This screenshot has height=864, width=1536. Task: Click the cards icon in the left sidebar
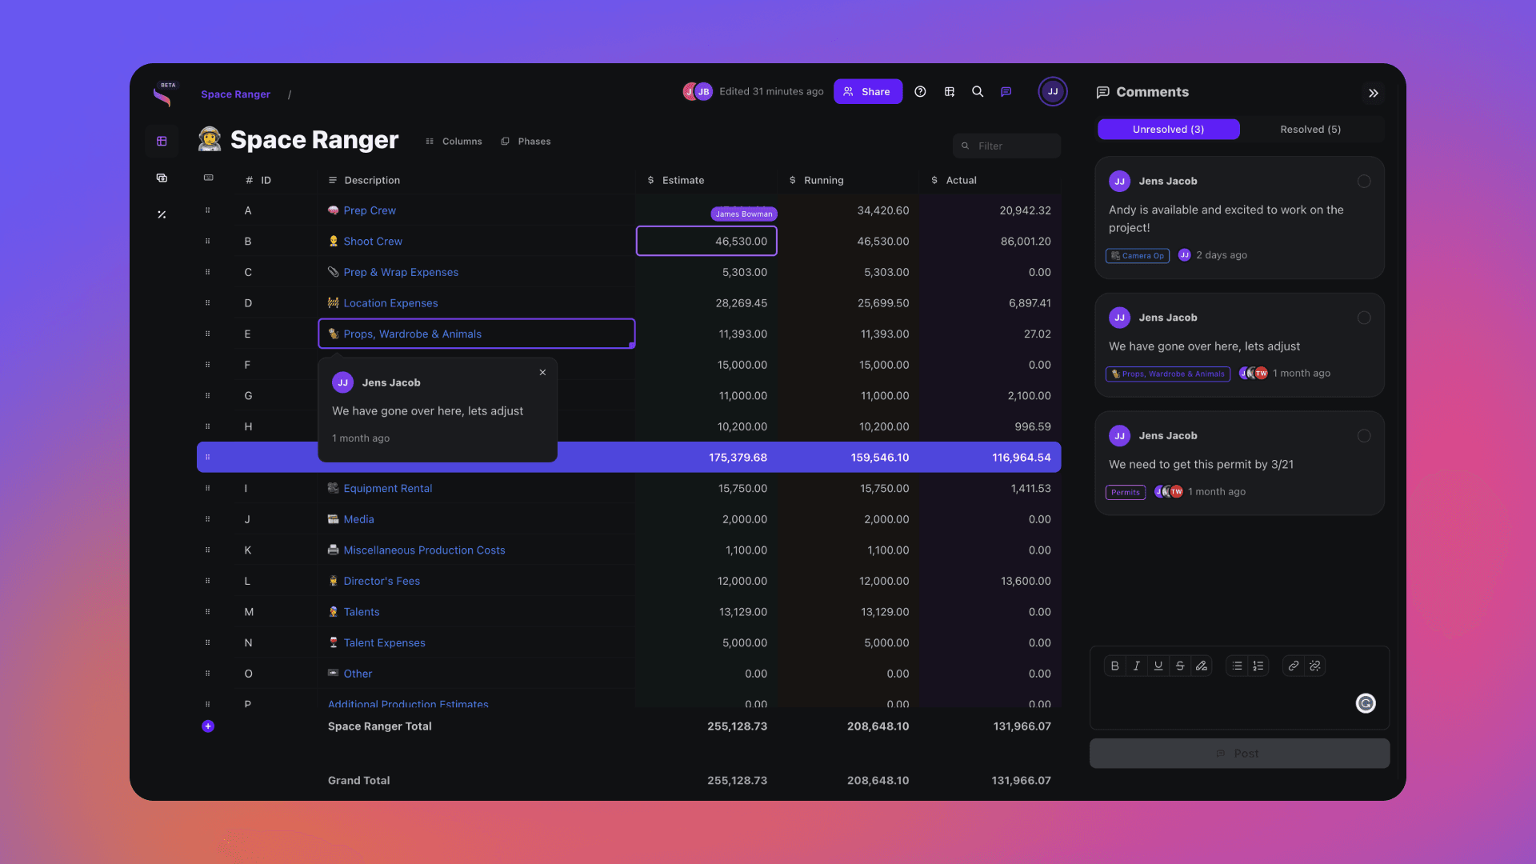(x=162, y=178)
